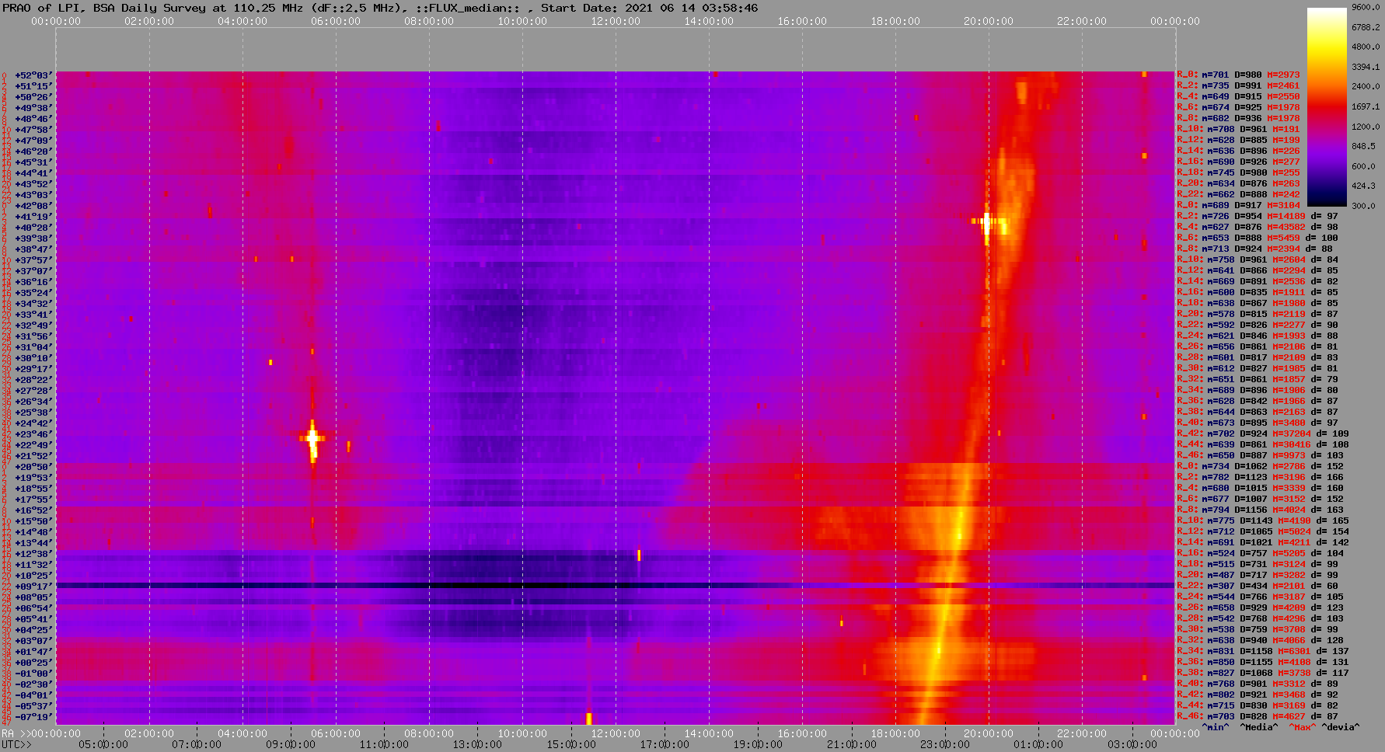This screenshot has width=1385, height=752.
Task: Select the stats row with M=43582
Action: [1258, 228]
